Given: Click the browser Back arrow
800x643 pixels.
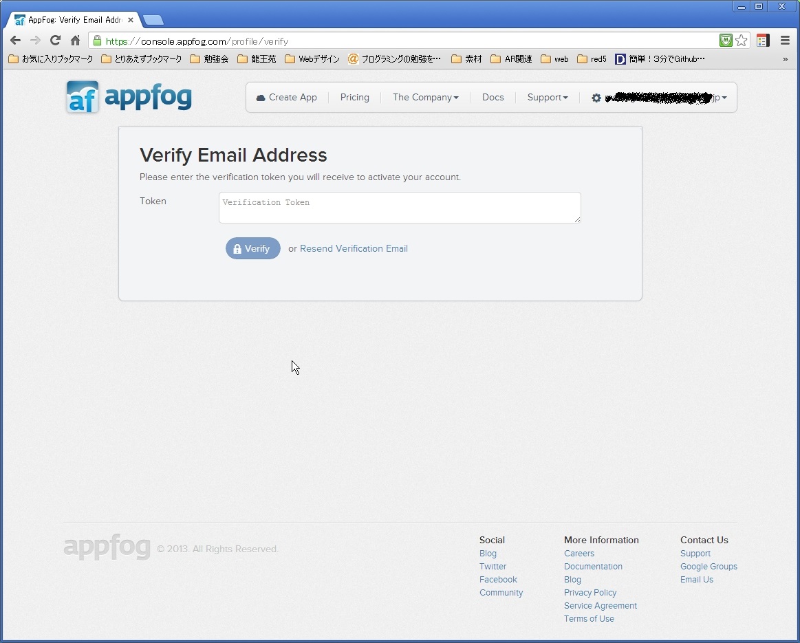Looking at the screenshot, I should 15,41.
